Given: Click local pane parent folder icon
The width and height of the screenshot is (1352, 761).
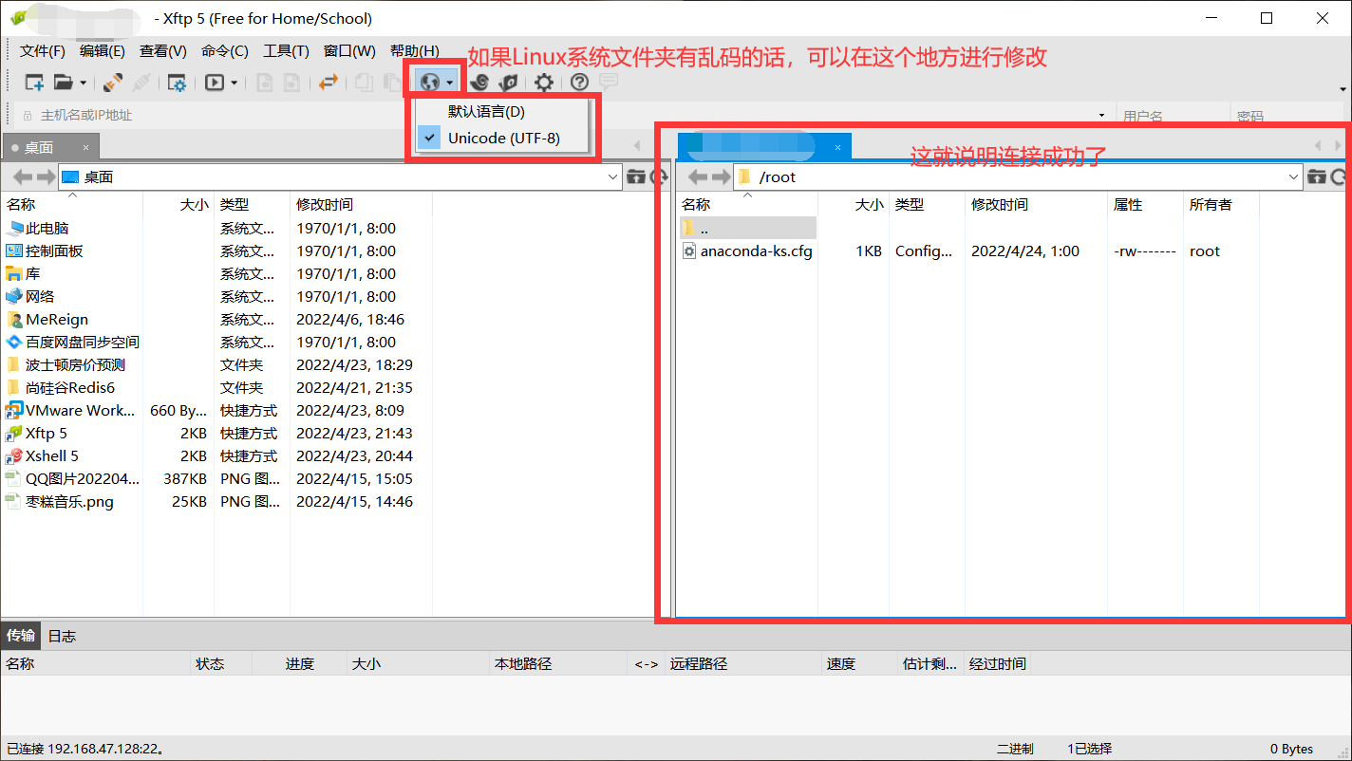Looking at the screenshot, I should pos(636,176).
